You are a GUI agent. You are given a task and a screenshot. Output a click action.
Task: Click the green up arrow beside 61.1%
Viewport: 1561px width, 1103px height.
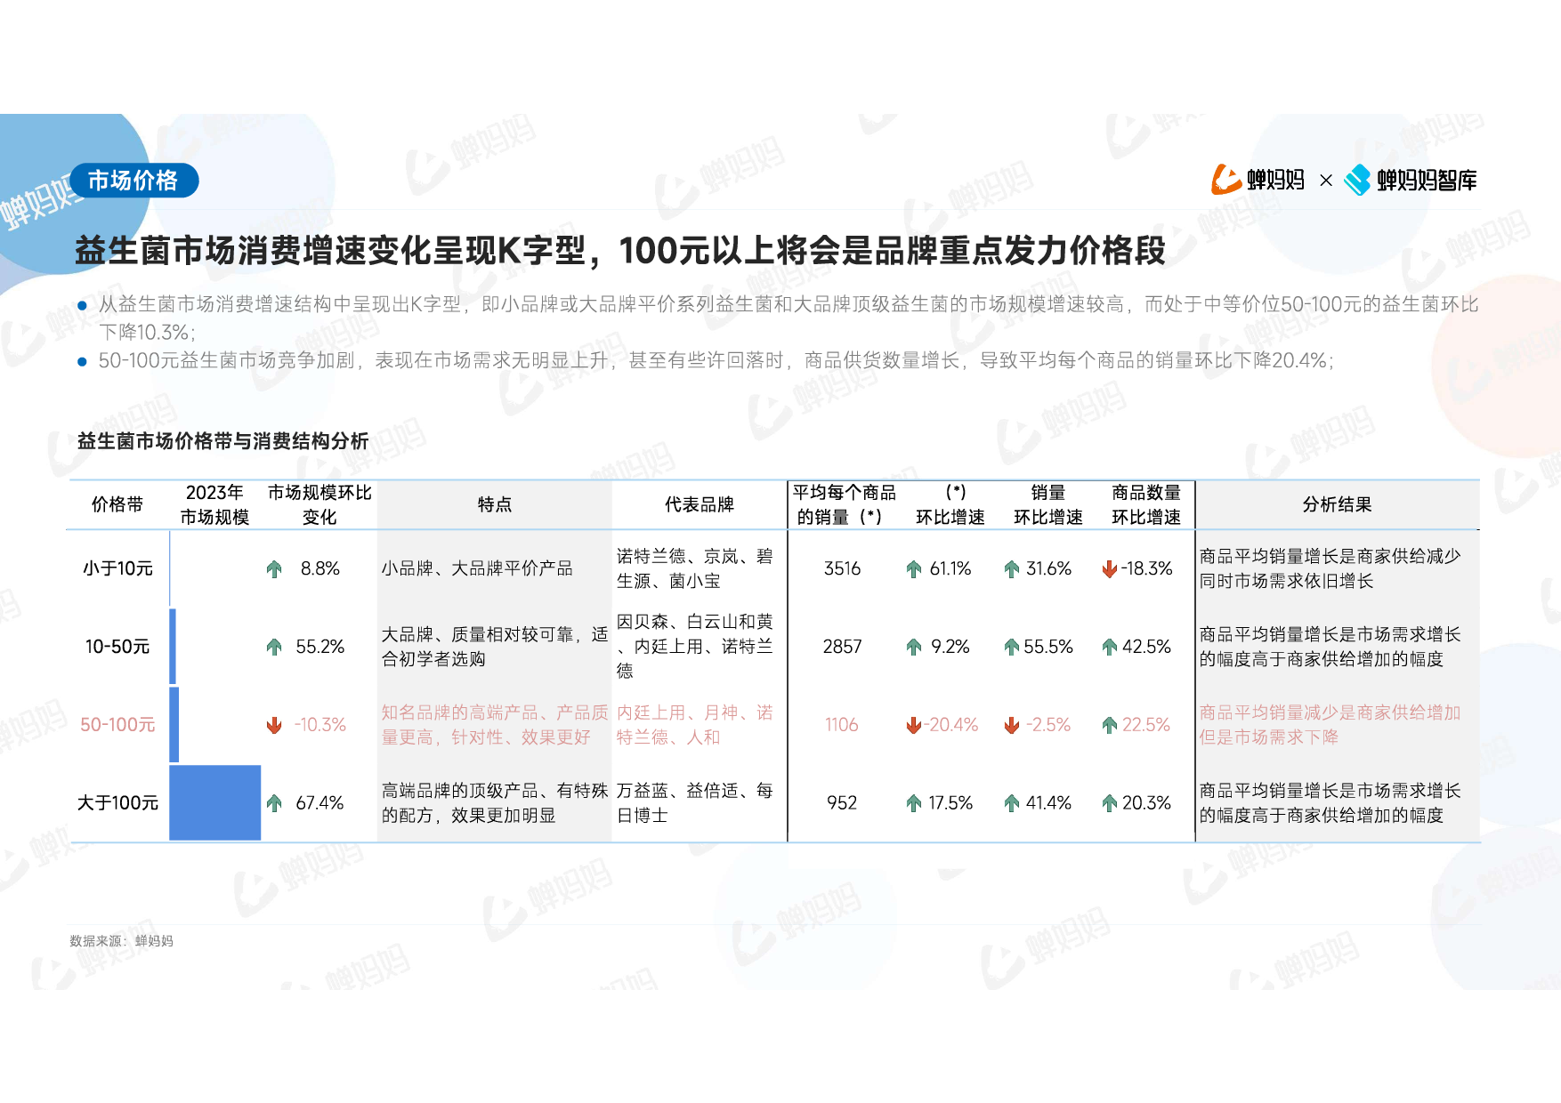click(913, 569)
